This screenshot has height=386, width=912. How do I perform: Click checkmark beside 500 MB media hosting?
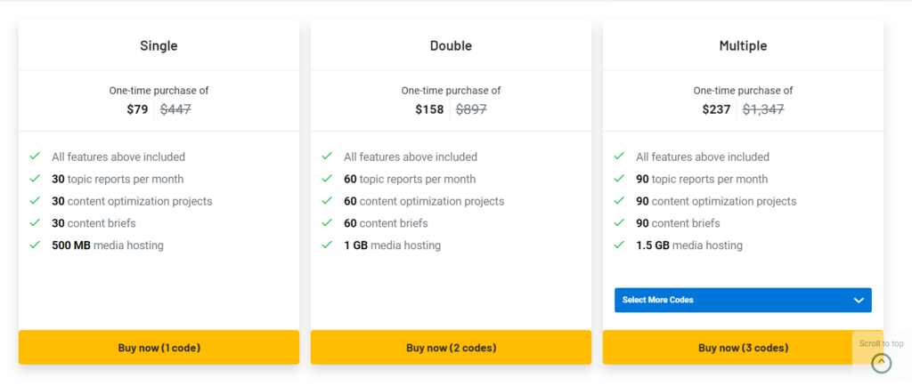(35, 245)
